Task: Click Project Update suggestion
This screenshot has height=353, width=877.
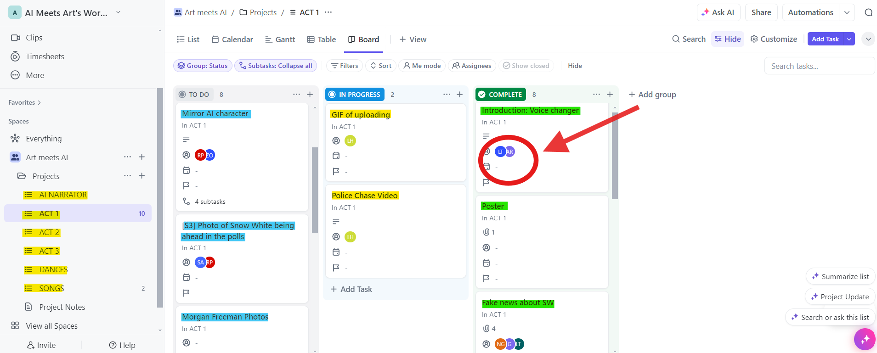Action: tap(840, 297)
